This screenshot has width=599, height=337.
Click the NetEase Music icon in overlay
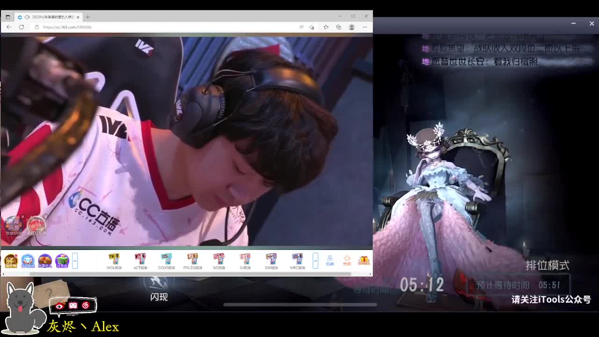(85, 306)
